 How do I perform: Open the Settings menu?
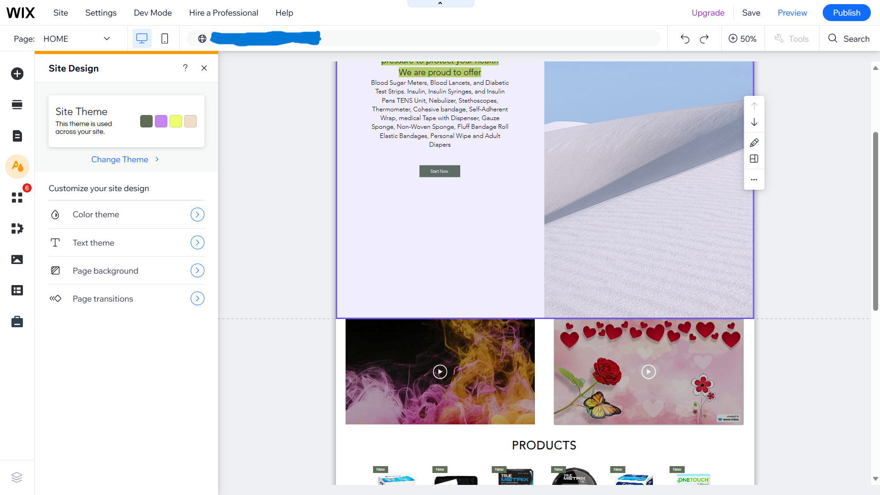click(x=101, y=13)
